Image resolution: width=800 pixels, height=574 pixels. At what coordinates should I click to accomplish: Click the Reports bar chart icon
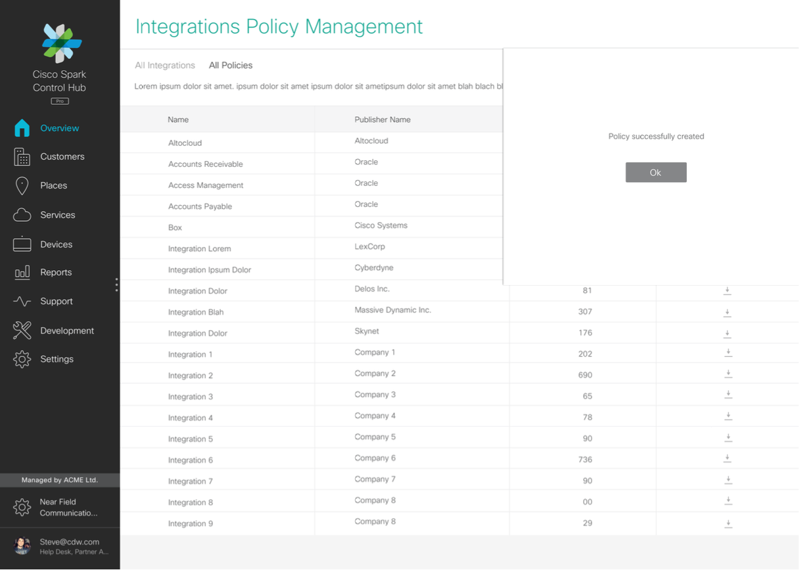click(x=22, y=273)
